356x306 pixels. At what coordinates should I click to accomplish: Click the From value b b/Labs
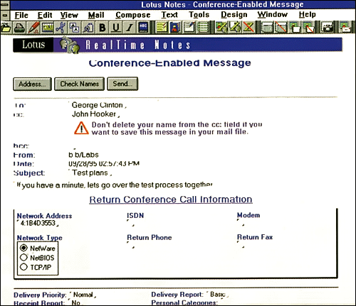point(83,155)
